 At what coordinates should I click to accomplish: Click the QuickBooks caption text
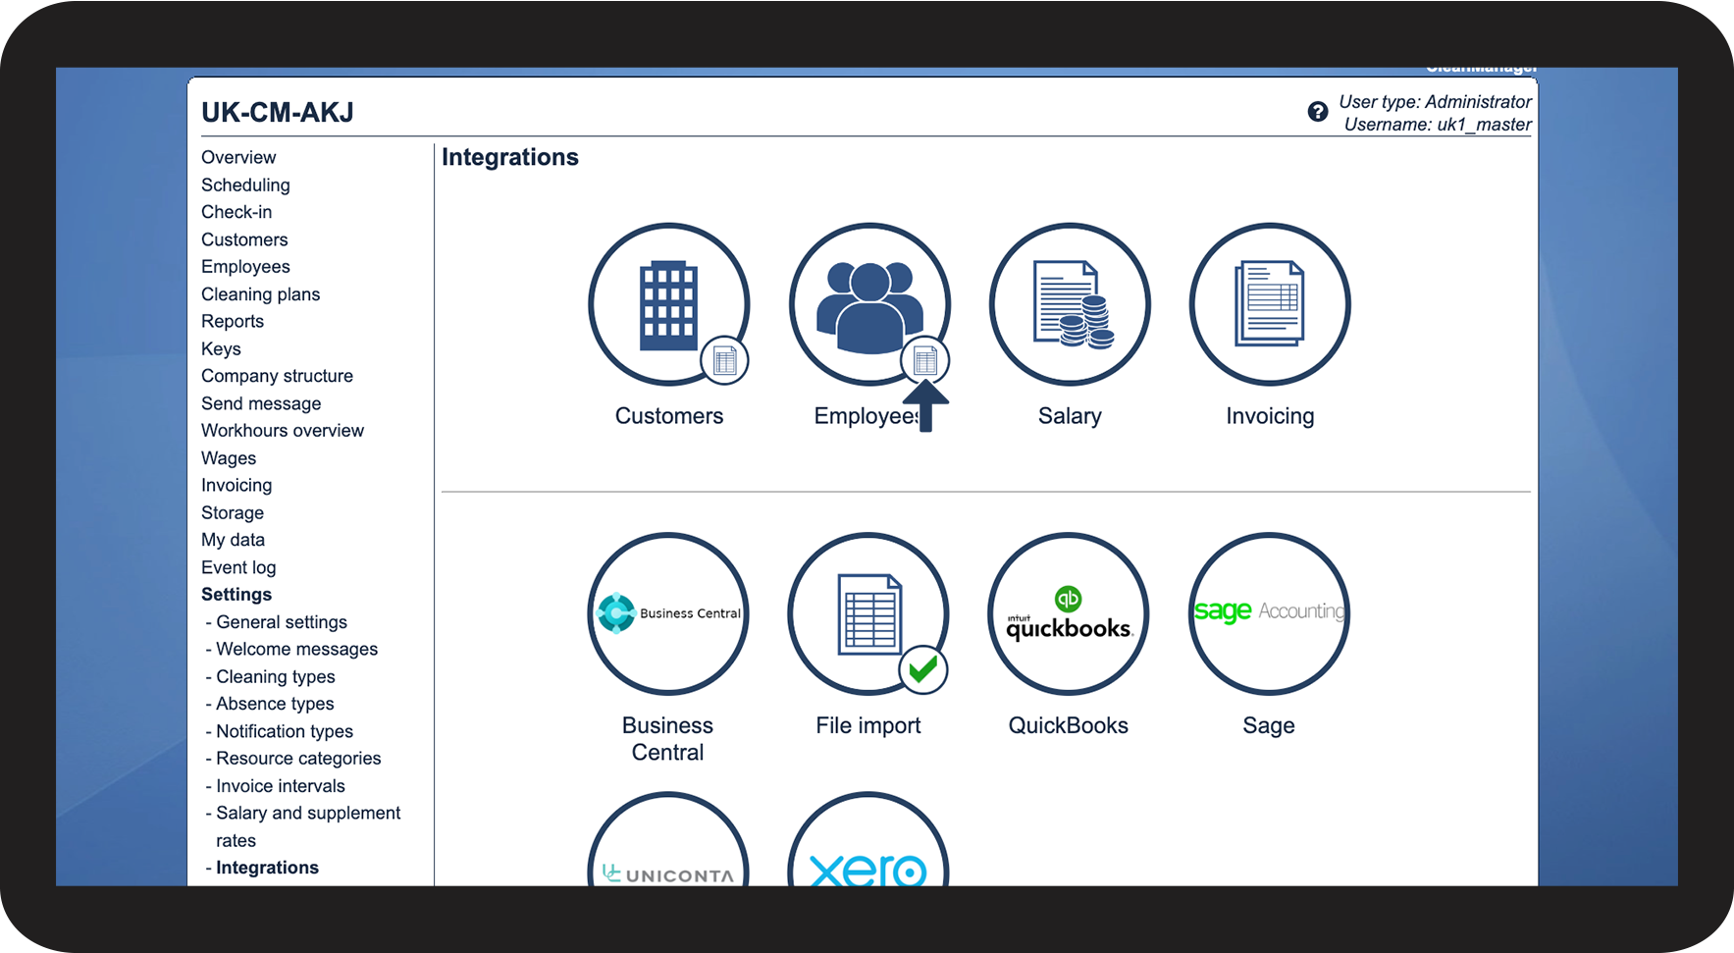click(x=1069, y=725)
